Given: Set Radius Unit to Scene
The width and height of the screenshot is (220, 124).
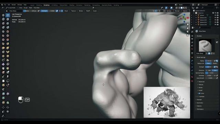Looking at the screenshot, I should 215,63.
